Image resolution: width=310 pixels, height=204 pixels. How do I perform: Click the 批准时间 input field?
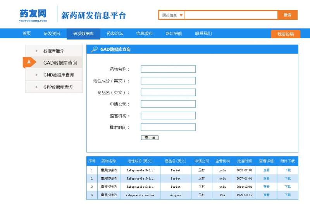pyautogui.click(x=168, y=127)
